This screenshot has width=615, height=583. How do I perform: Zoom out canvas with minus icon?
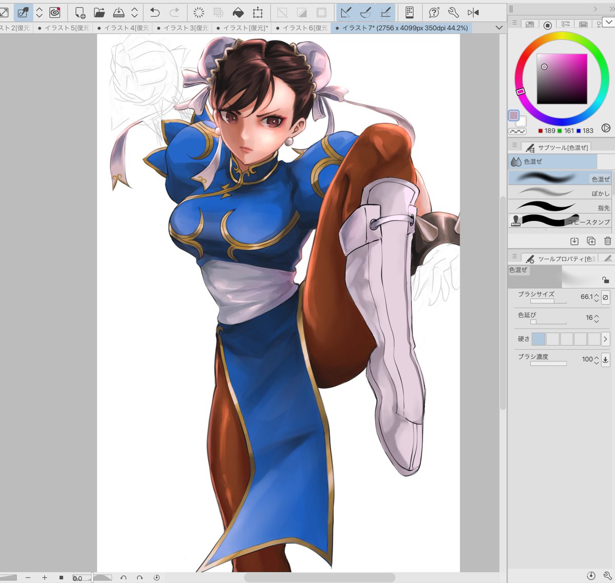[x=28, y=577]
